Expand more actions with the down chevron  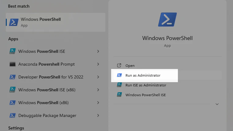[x=217, y=104]
